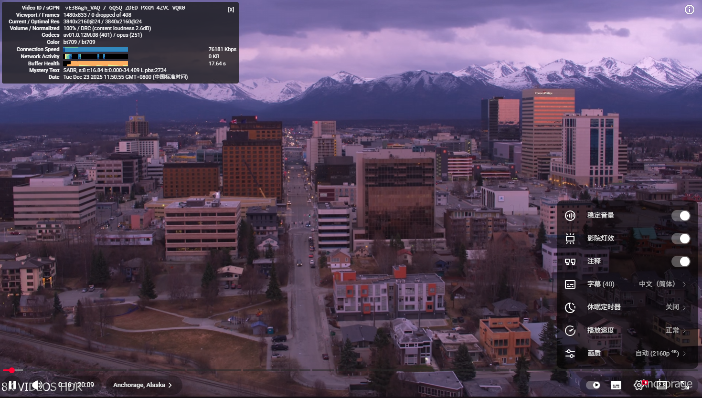Open the Anchorage, Alaska chapter link
Image resolution: width=702 pixels, height=398 pixels.
[x=142, y=385]
